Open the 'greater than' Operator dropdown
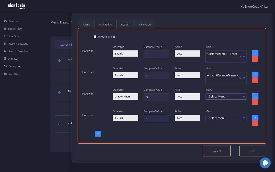The height and width of the screenshot is (172, 275). tap(125, 96)
